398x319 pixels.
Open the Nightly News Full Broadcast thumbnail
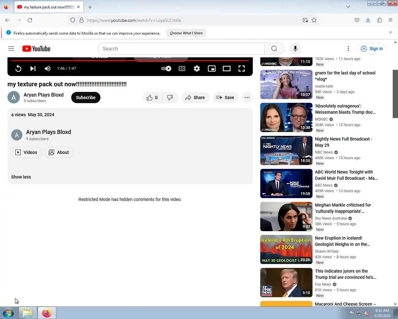pos(286,150)
